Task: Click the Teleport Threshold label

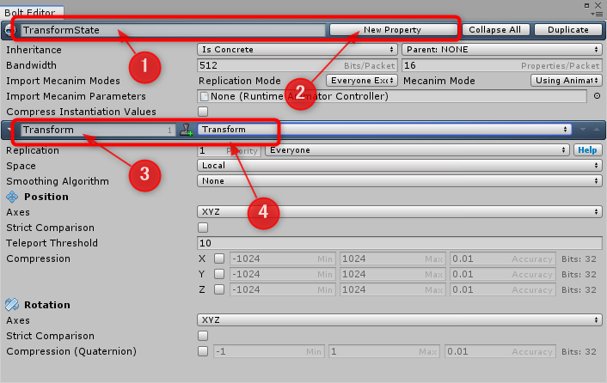Action: [52, 243]
